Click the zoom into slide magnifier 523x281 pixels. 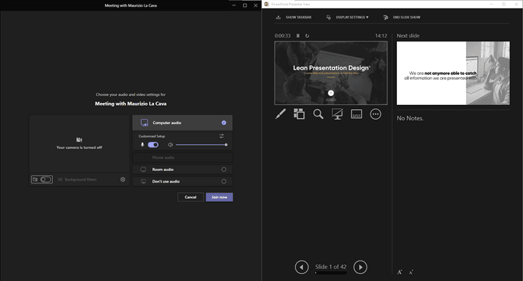click(x=318, y=114)
